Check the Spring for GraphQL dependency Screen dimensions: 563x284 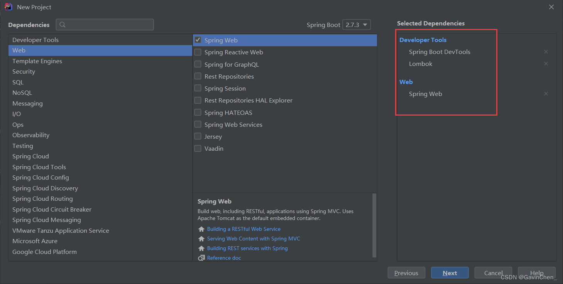(x=198, y=64)
